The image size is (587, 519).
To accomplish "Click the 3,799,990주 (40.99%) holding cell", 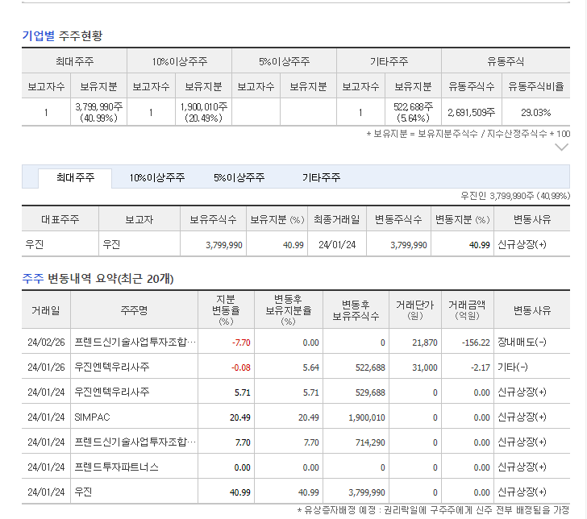I will pyautogui.click(x=99, y=112).
